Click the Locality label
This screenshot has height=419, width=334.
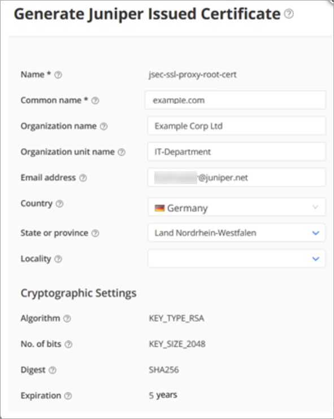(x=36, y=259)
